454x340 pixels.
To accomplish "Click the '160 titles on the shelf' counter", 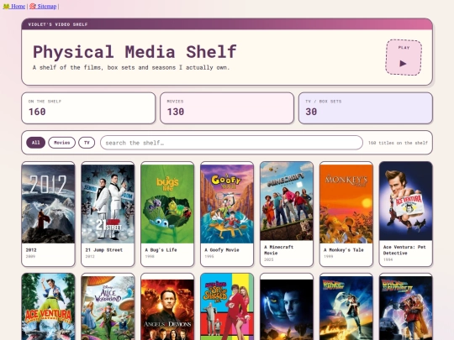I will tap(398, 143).
